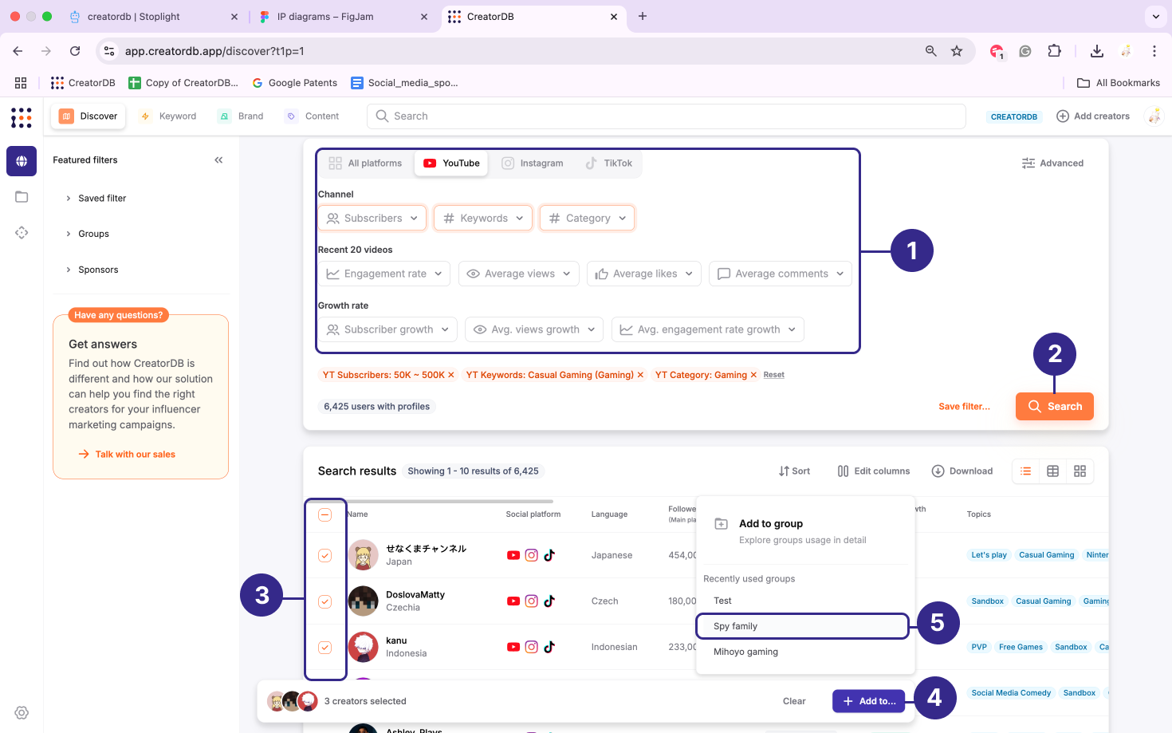This screenshot has height=733, width=1172.
Task: Click the CreatorDB logo in the sidebar
Action: (22, 117)
